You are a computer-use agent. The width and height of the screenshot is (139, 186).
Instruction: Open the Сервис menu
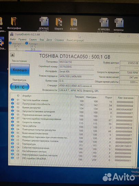coord(33,40)
